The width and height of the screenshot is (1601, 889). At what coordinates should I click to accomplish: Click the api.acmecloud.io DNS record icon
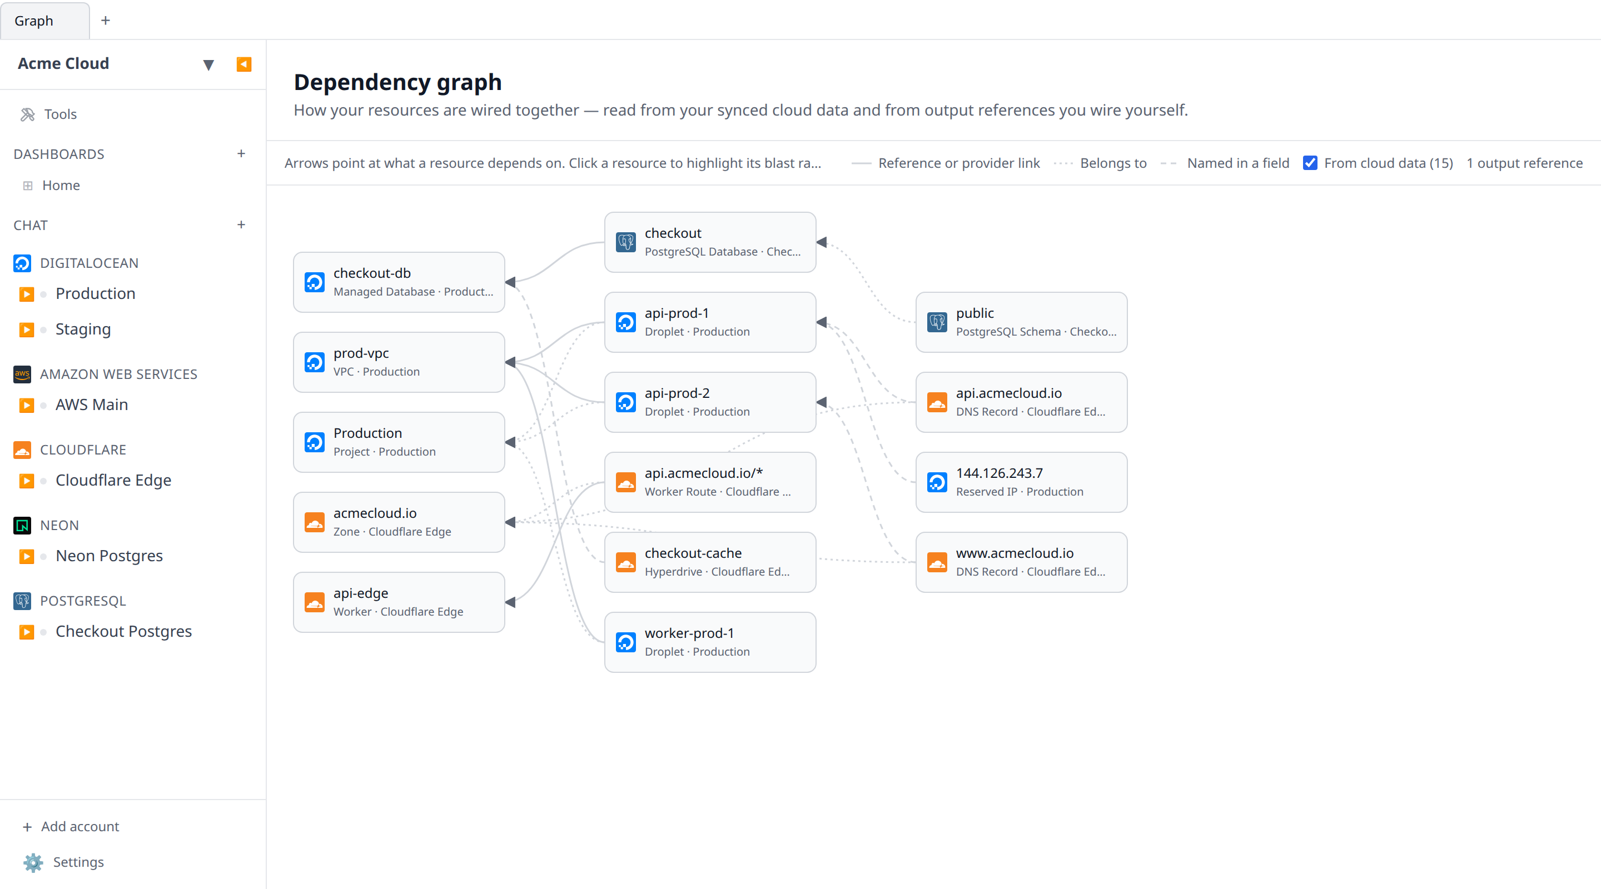pyautogui.click(x=937, y=403)
